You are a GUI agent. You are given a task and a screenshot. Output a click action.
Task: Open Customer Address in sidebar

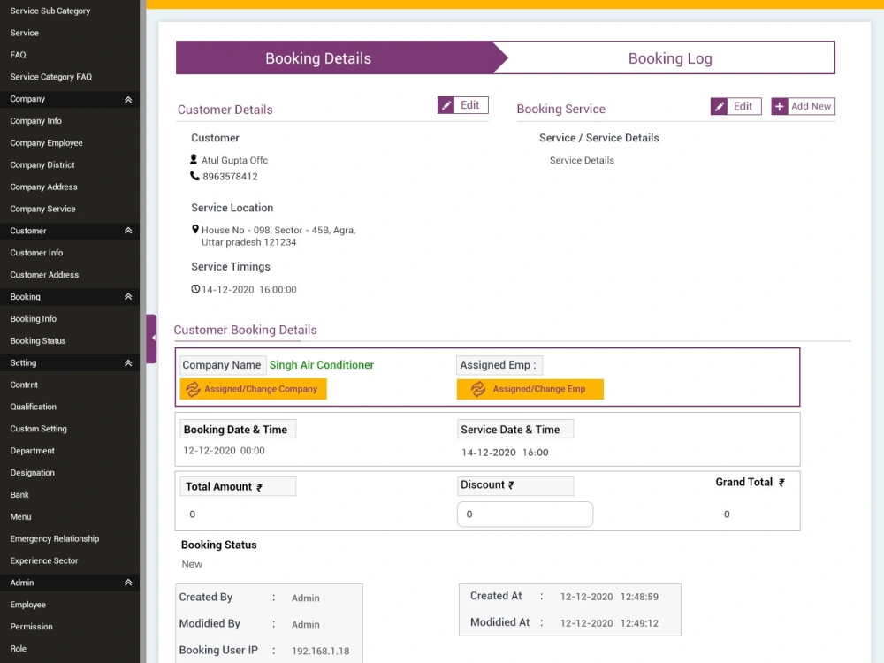pos(44,275)
